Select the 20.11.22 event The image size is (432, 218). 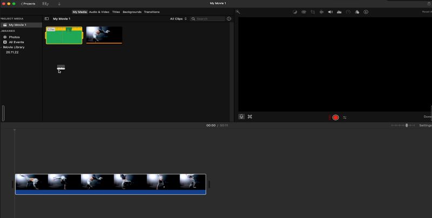pos(12,52)
